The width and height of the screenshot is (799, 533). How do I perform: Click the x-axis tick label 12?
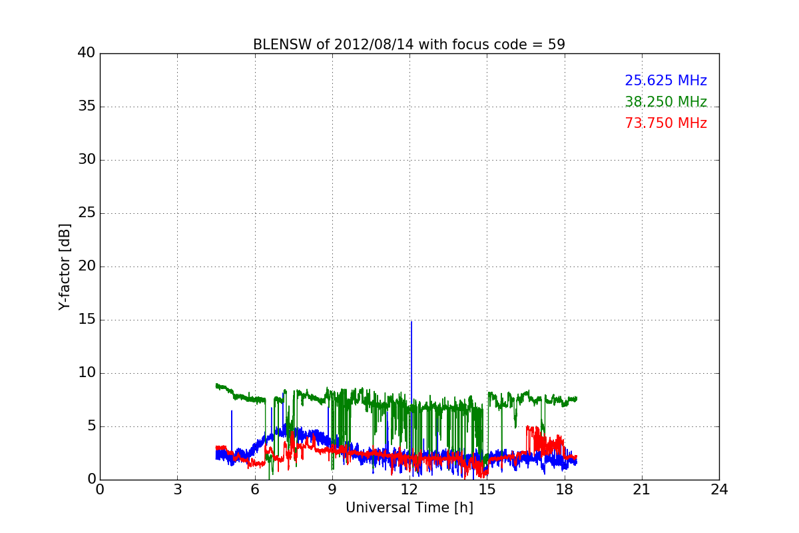(x=409, y=489)
